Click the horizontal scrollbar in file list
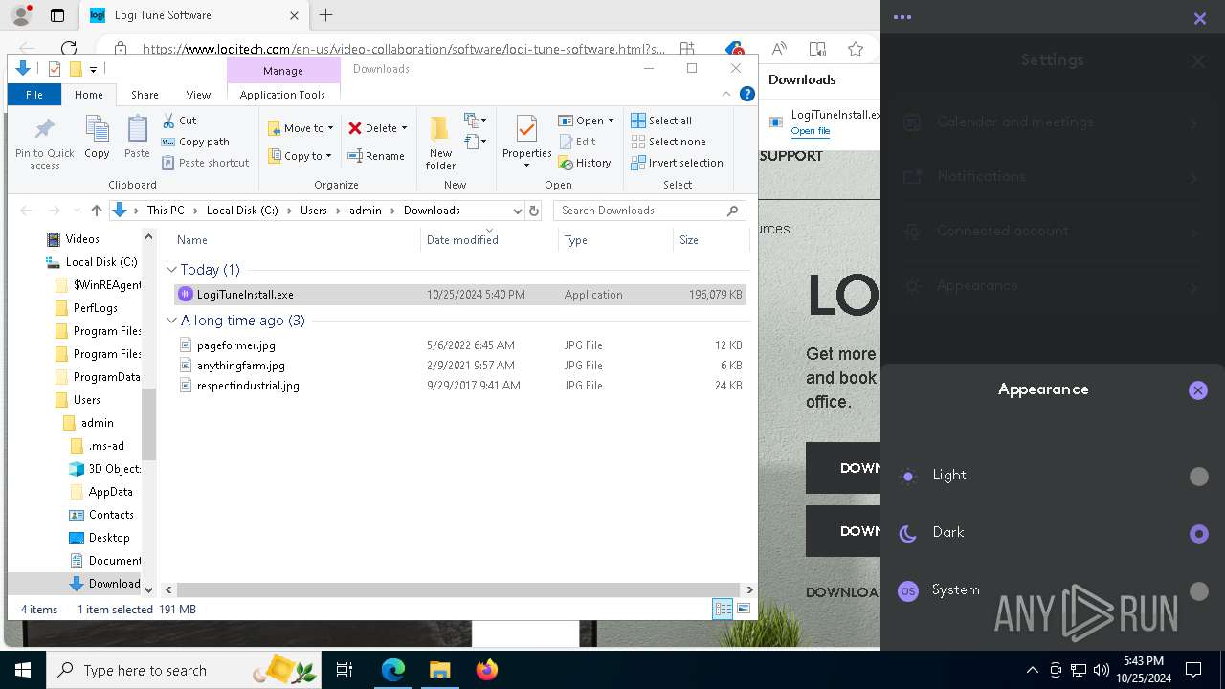This screenshot has height=689, width=1225. pyautogui.click(x=459, y=590)
